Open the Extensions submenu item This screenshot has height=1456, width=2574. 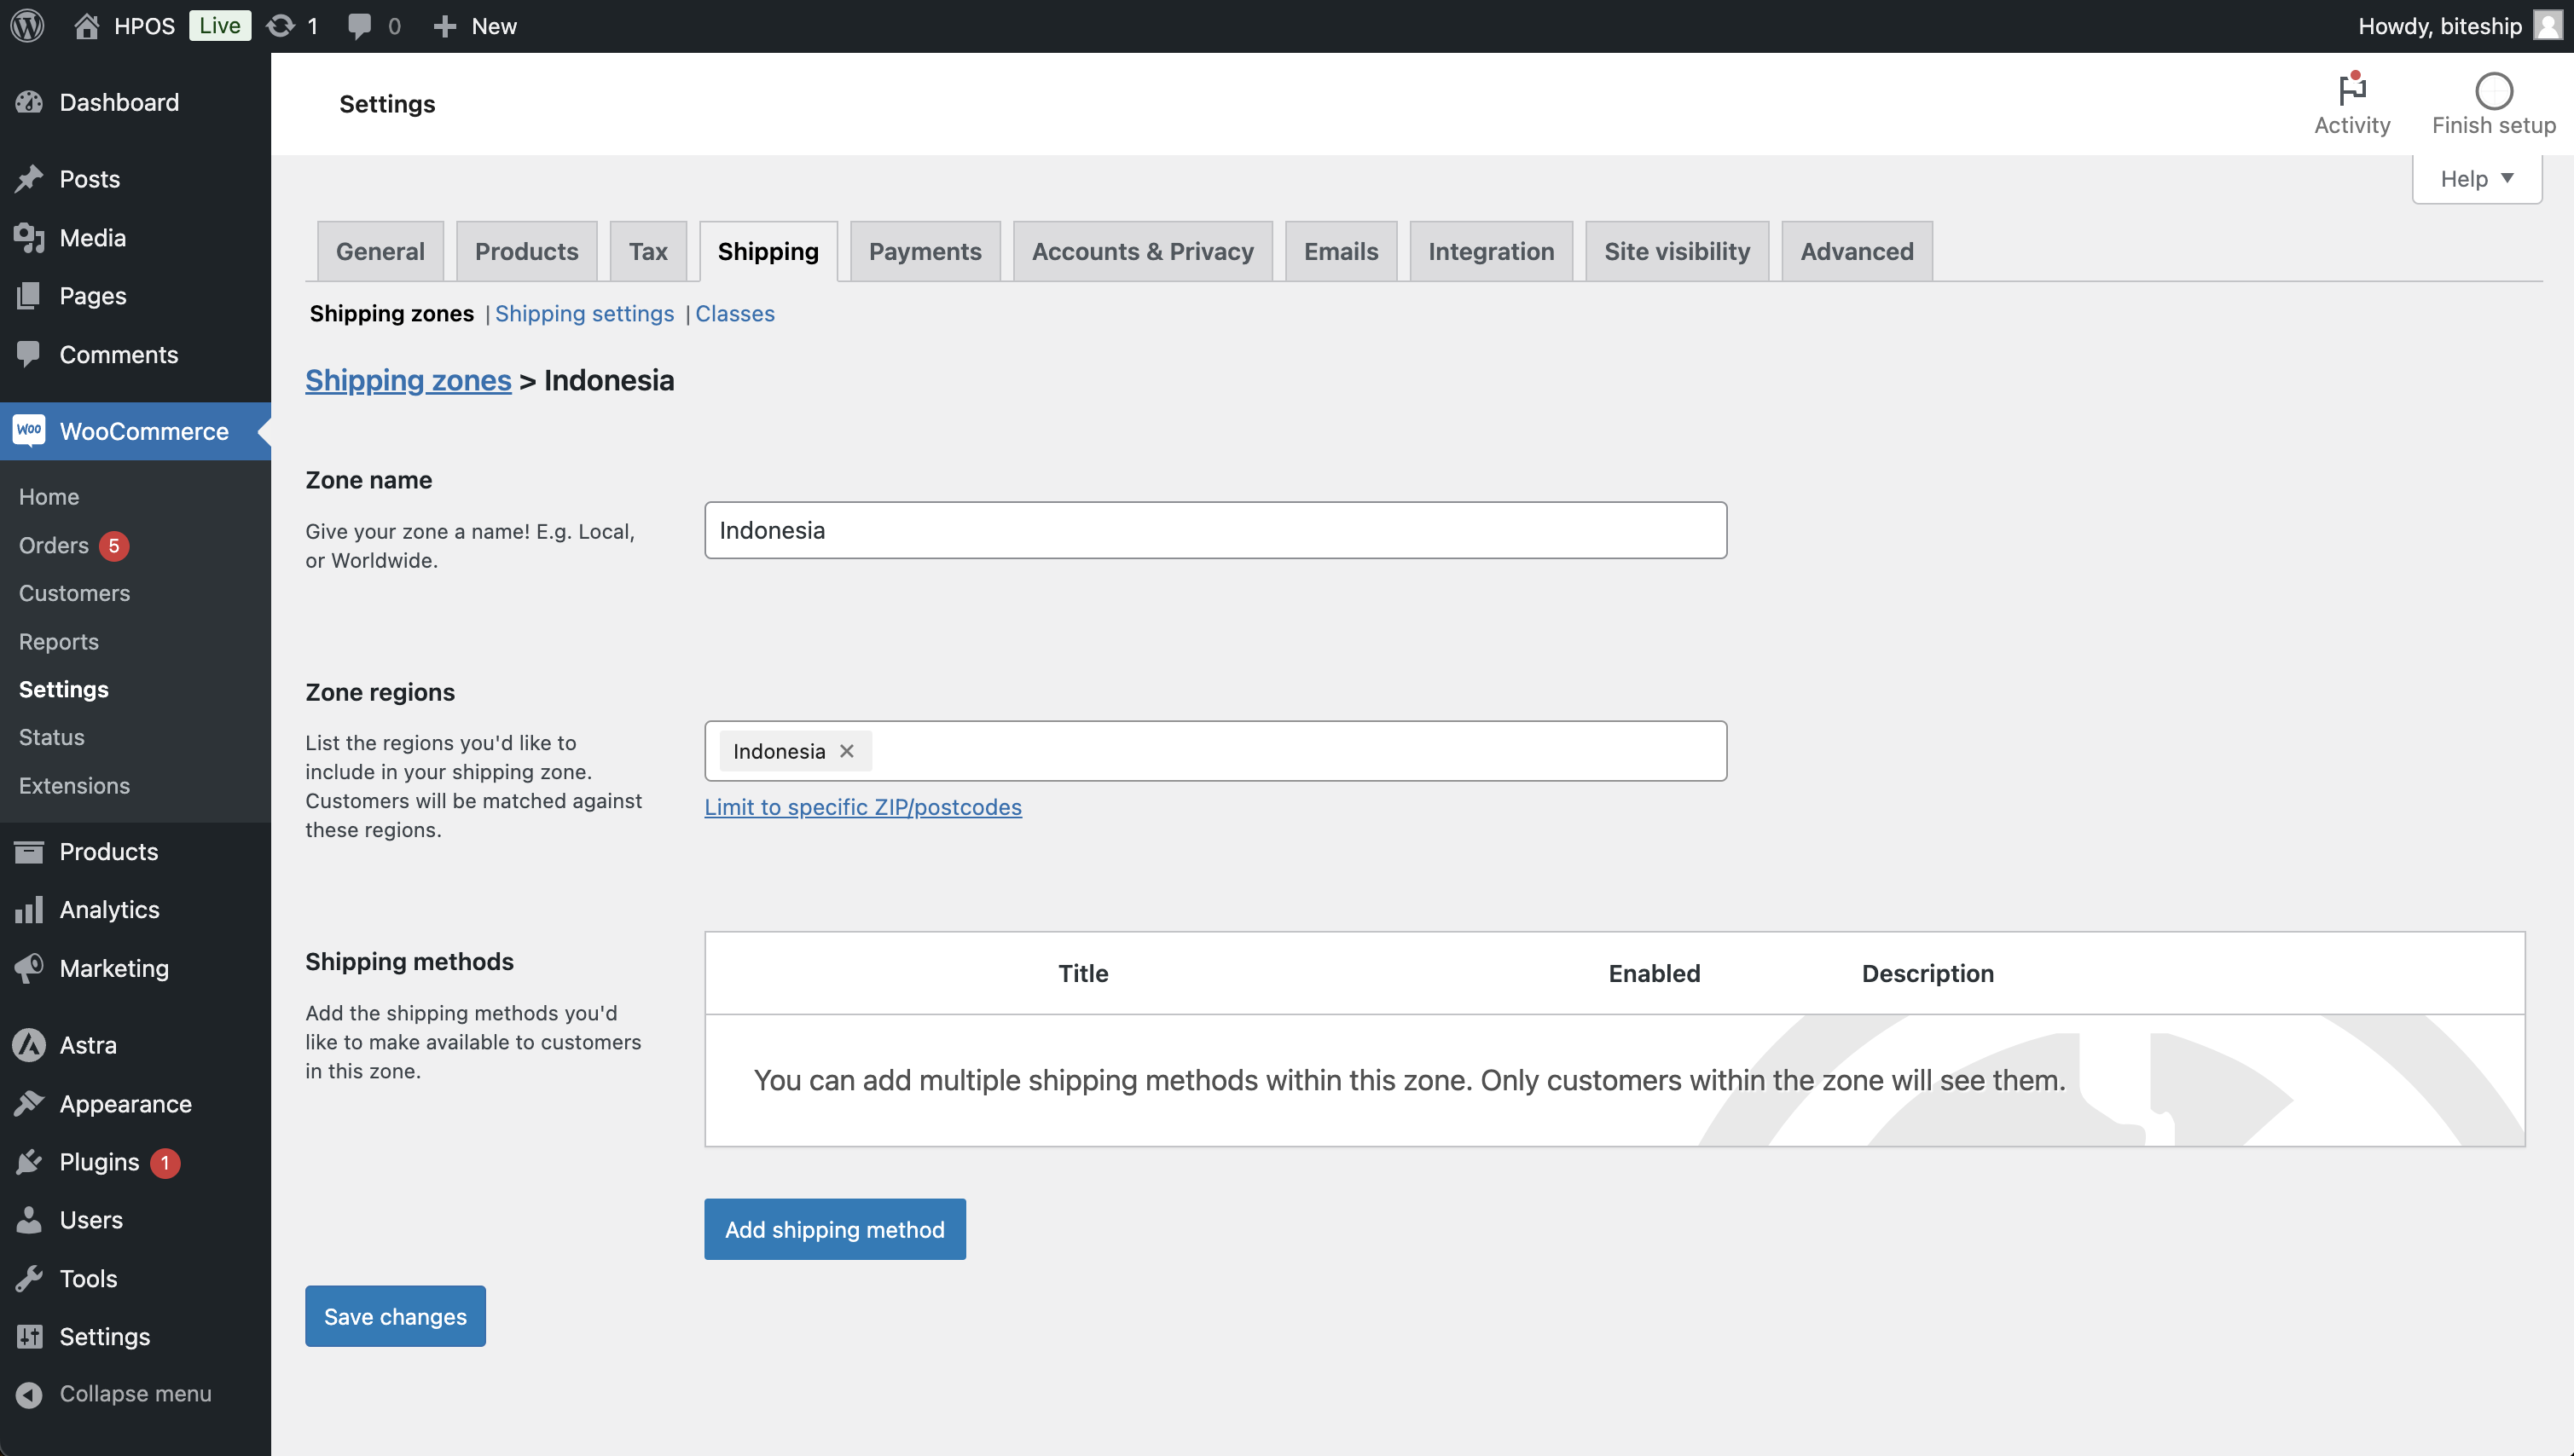tap(74, 786)
